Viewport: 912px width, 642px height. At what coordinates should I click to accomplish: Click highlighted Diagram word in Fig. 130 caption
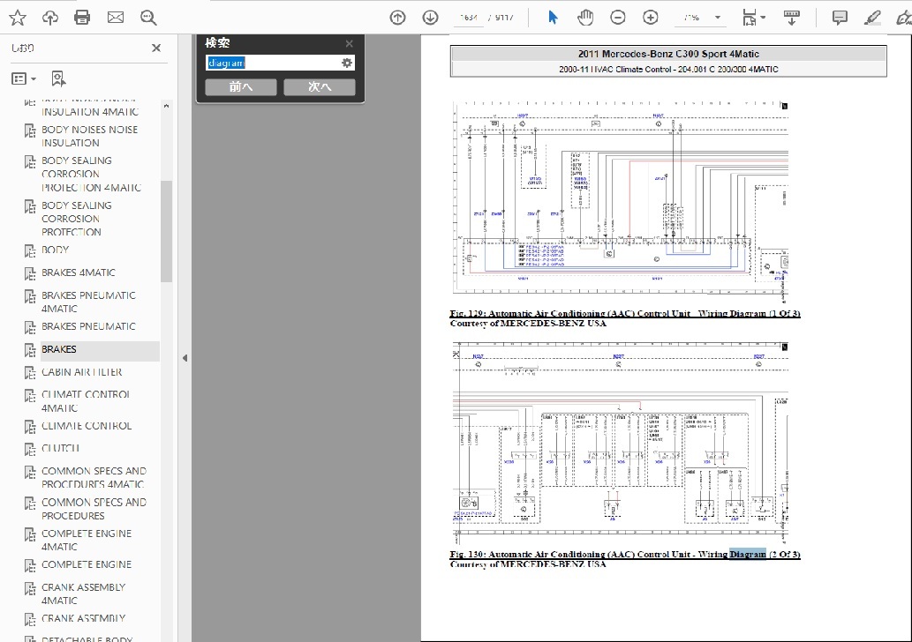tap(748, 555)
